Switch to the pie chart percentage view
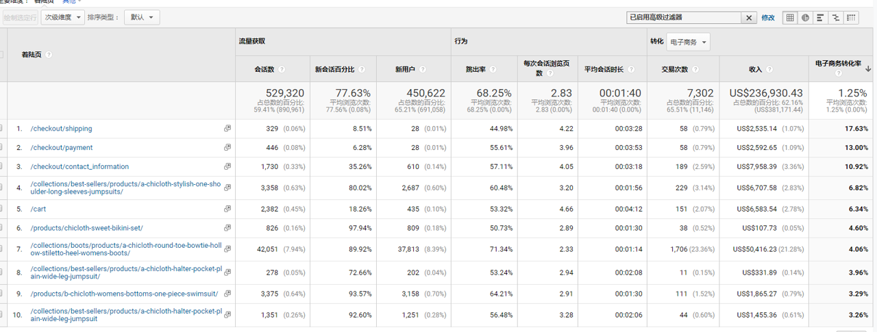 pyautogui.click(x=805, y=18)
